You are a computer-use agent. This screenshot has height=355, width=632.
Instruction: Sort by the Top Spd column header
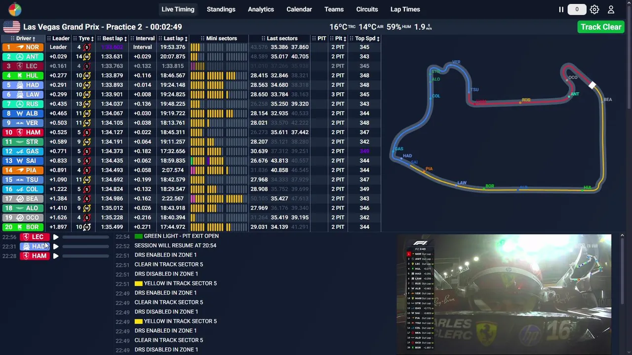[x=365, y=38]
